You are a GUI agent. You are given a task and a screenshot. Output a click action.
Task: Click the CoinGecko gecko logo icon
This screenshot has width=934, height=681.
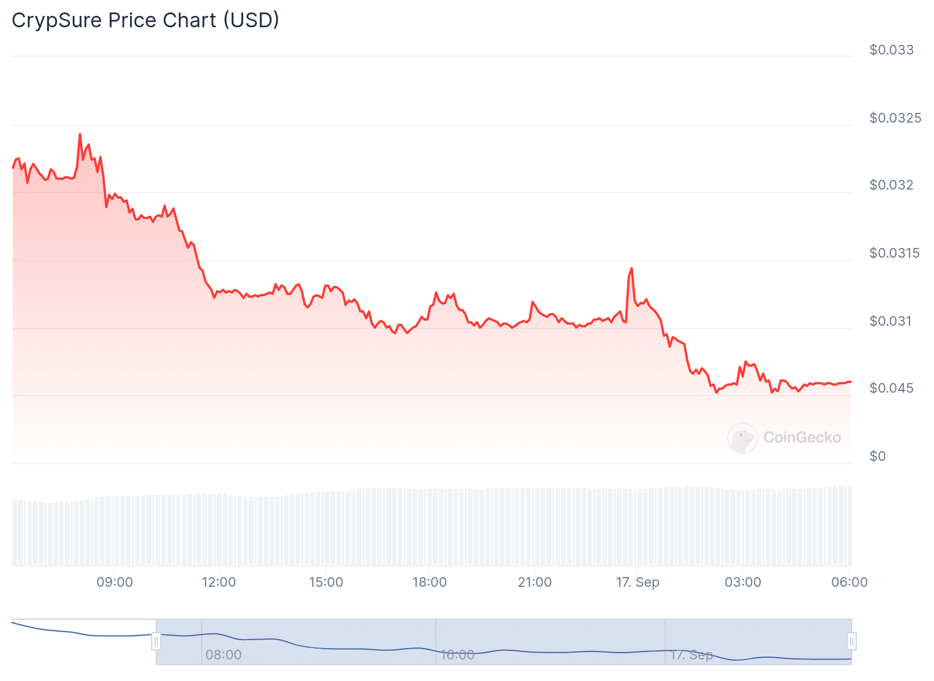coord(743,438)
